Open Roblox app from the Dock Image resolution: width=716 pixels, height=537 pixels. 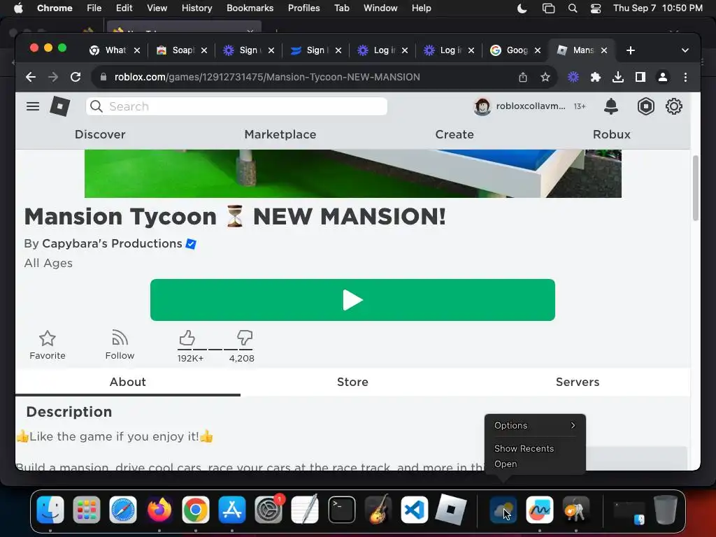click(x=451, y=510)
